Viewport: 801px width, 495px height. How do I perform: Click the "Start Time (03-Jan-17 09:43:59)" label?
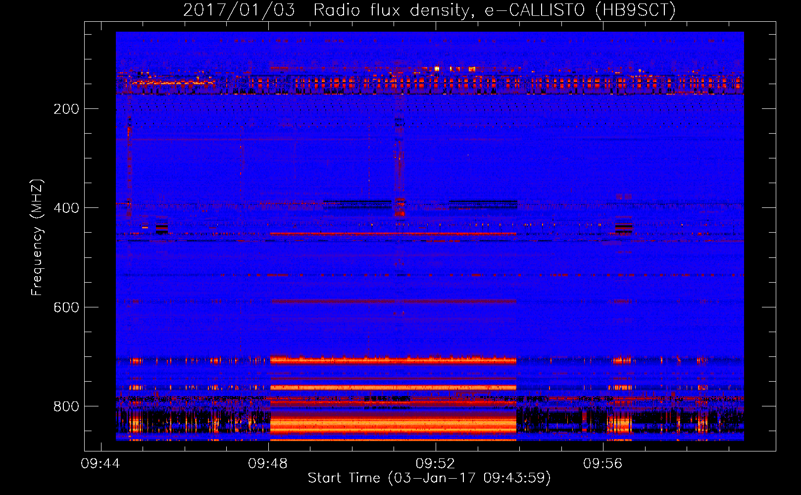[429, 478]
